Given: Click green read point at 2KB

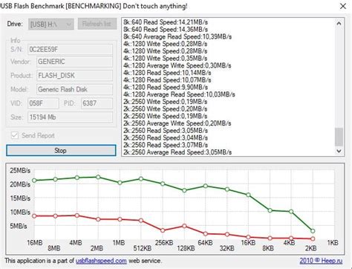Looking at the screenshot, I should [313, 231].
